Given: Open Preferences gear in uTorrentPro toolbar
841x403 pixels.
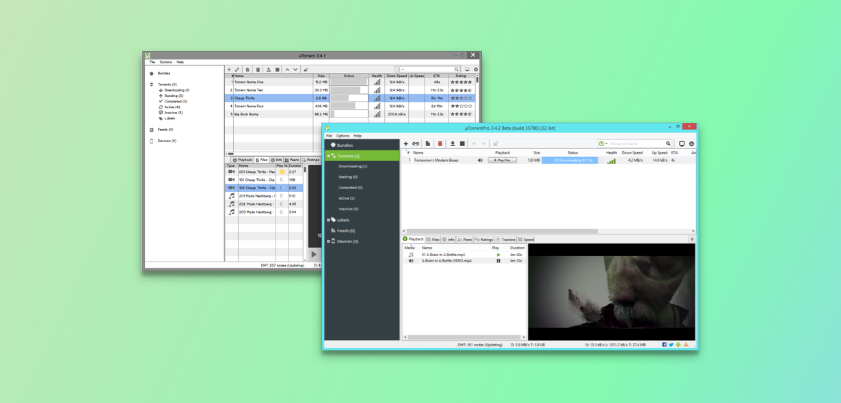Looking at the screenshot, I should pyautogui.click(x=691, y=144).
